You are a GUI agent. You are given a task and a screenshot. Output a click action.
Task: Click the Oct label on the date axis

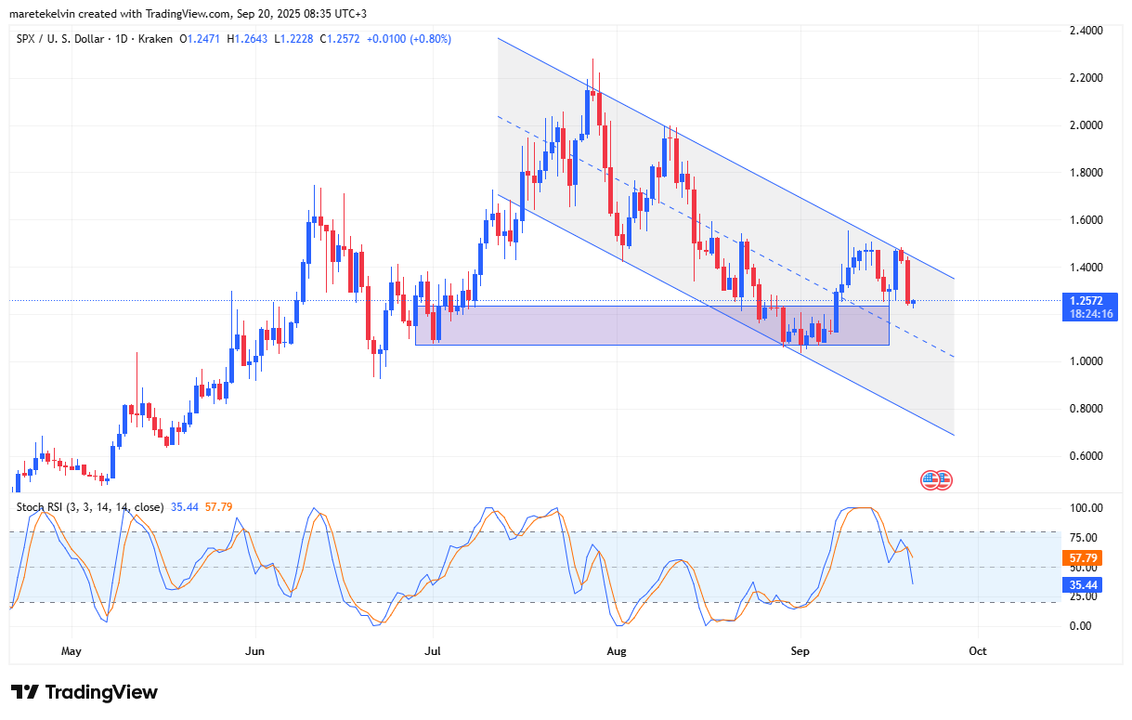tap(977, 651)
